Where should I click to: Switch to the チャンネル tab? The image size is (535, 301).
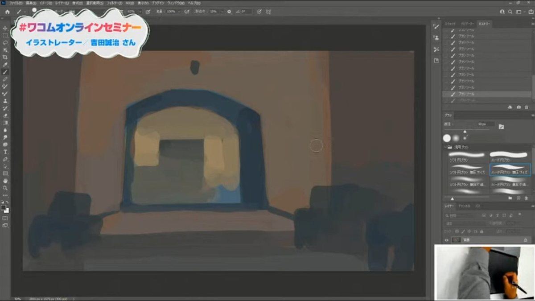[x=465, y=206]
